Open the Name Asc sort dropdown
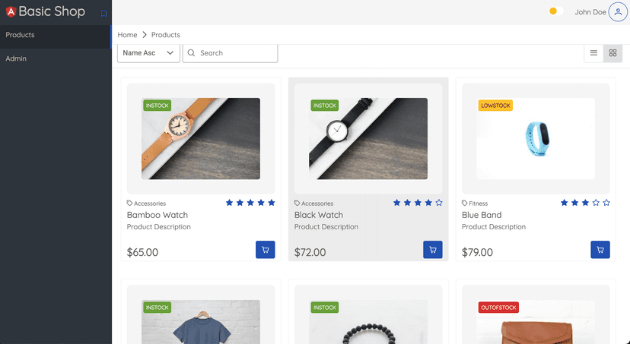This screenshot has width=630, height=344. pyautogui.click(x=148, y=53)
